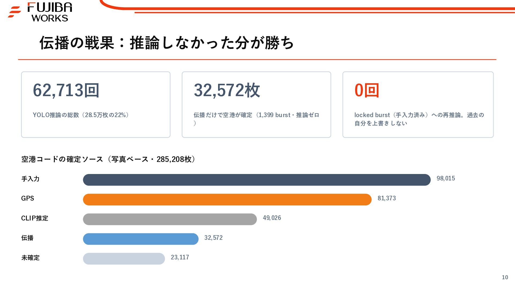Click the gray CLIP推定 bar
515x290 pixels.
(x=170, y=219)
